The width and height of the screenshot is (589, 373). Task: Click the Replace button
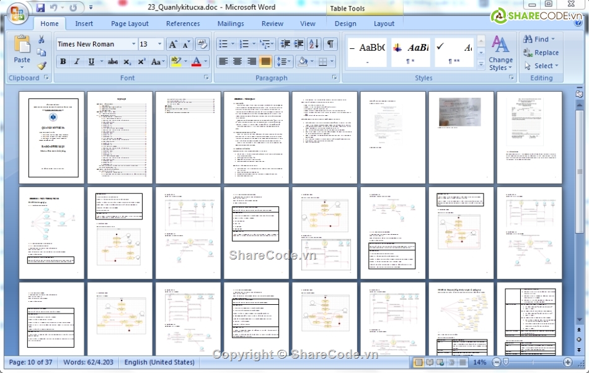tap(541, 53)
